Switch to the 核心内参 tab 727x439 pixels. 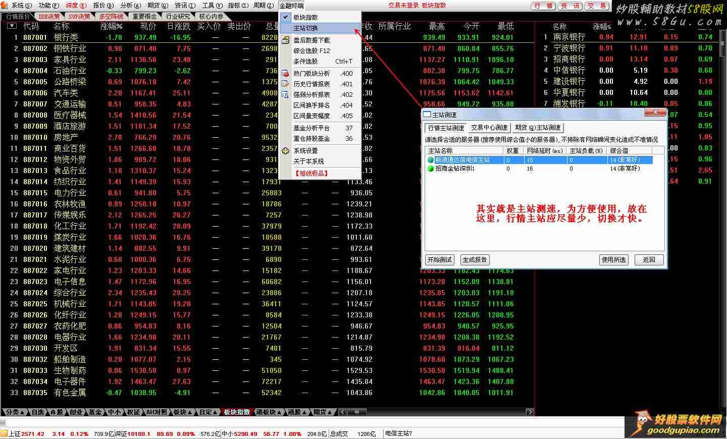click(211, 16)
